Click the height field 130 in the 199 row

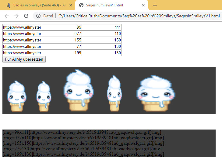(102, 53)
